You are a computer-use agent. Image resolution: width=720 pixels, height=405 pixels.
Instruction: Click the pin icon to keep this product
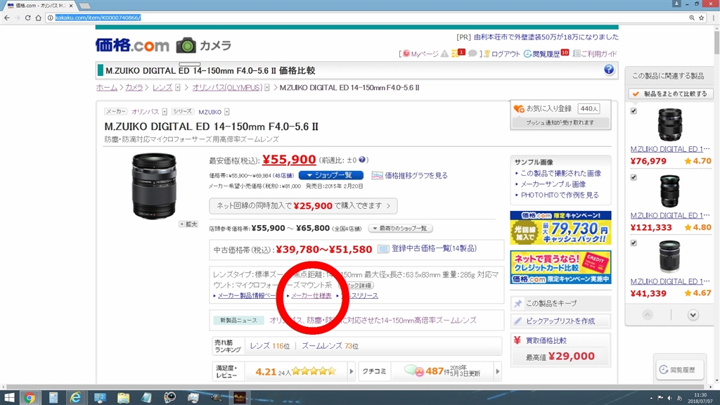(518, 304)
